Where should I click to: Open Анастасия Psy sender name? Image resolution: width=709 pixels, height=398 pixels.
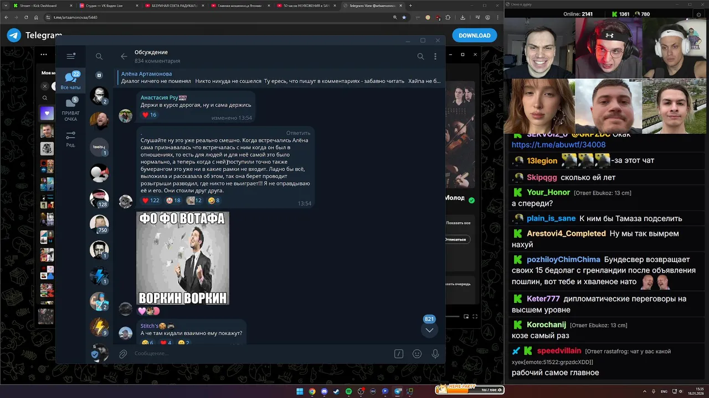click(x=159, y=97)
